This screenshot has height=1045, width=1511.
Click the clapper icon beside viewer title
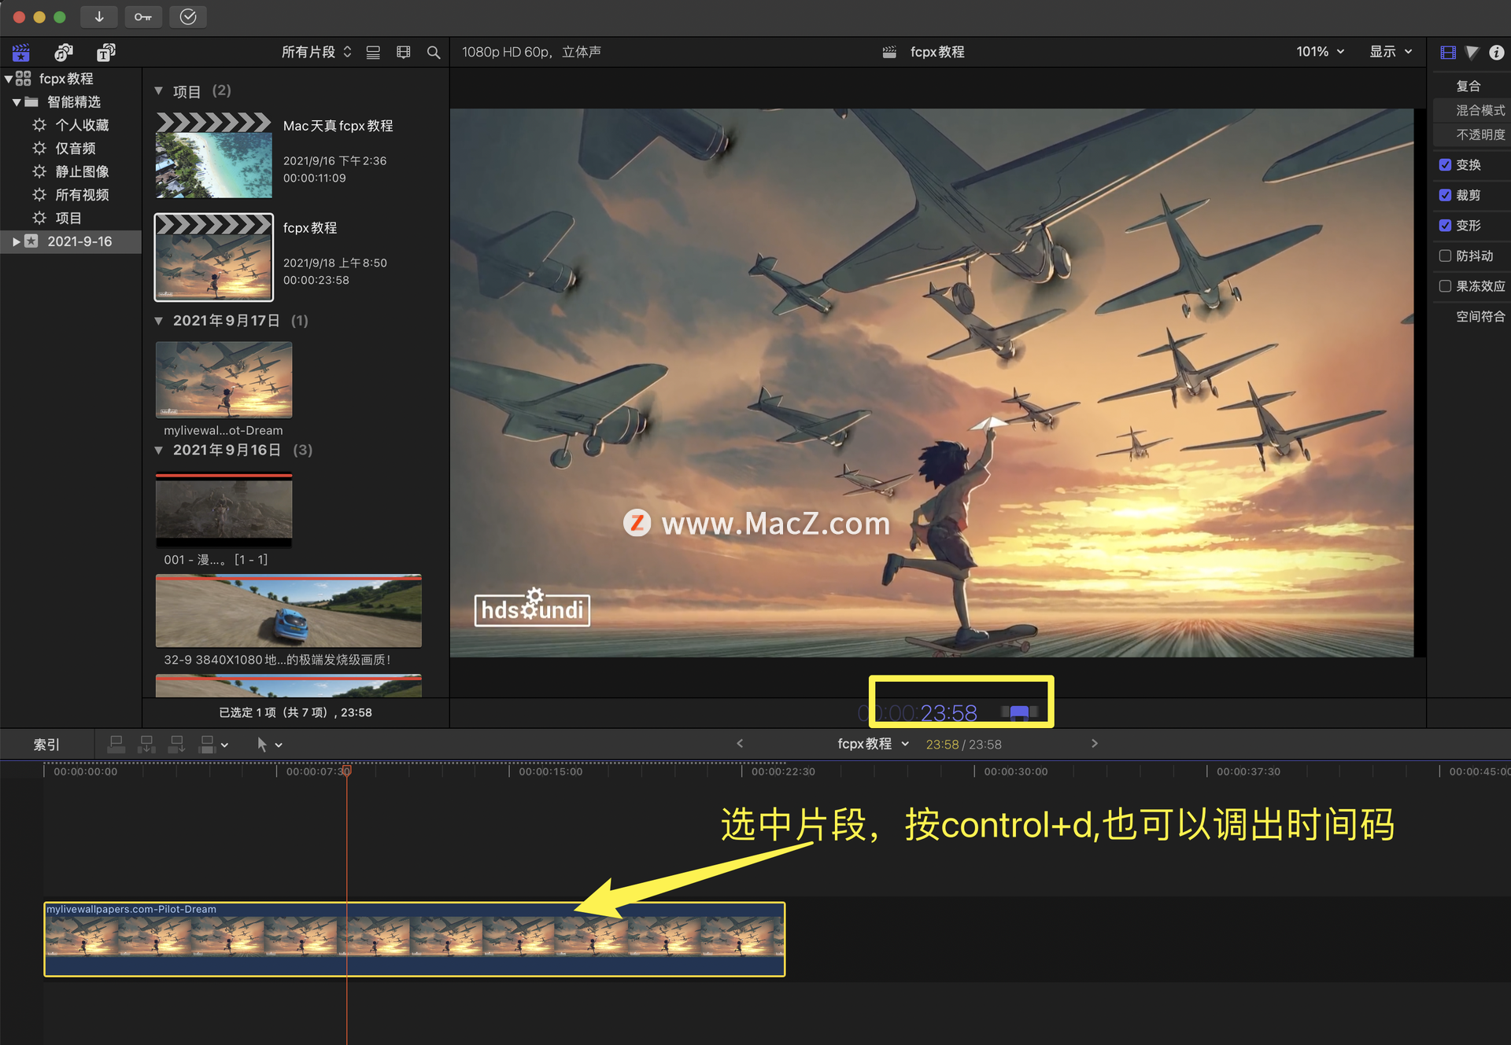[889, 52]
